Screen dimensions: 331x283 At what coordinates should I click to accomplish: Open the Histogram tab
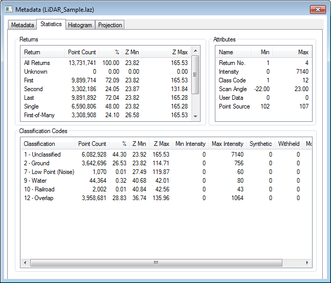pyautogui.click(x=79, y=25)
